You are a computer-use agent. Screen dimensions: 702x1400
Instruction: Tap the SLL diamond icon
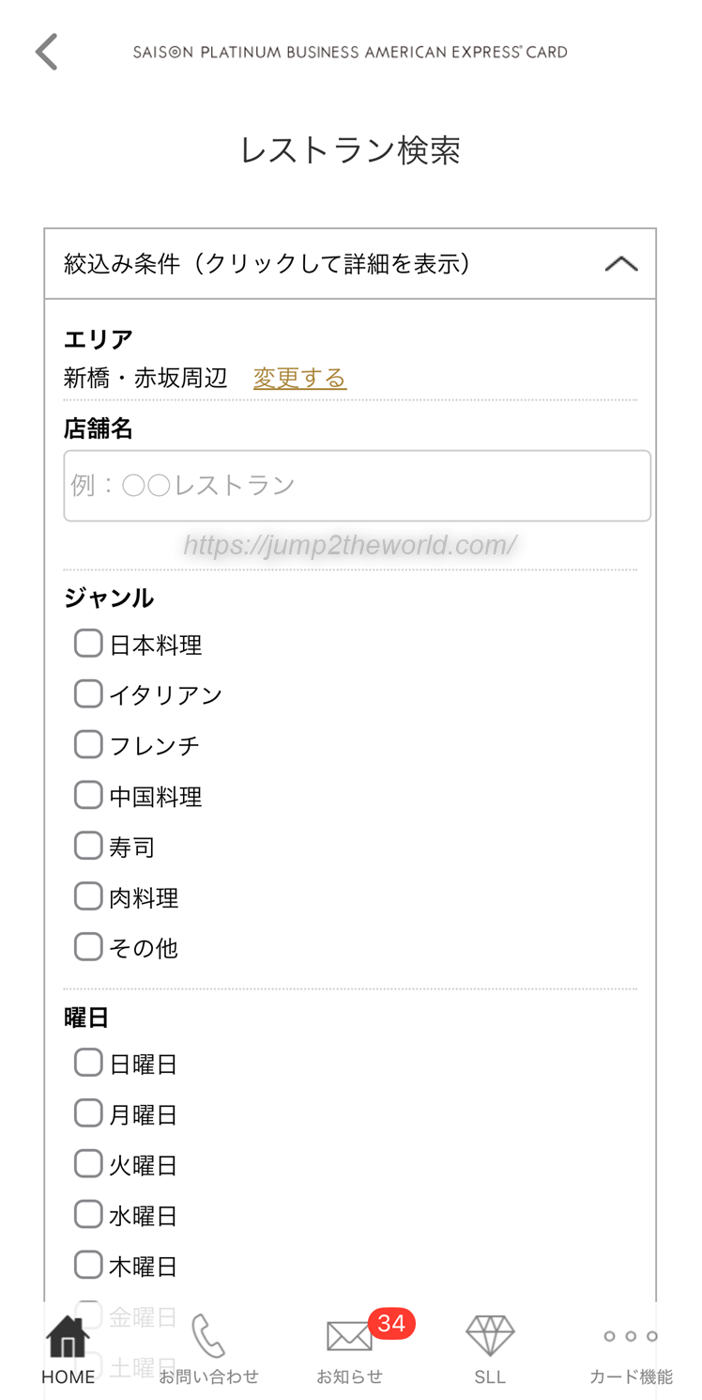pos(490,1335)
